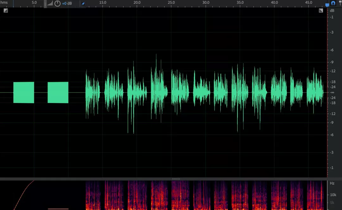342x210 pixels.
Task: Click the first green tone block in the waveform
Action: (23, 92)
